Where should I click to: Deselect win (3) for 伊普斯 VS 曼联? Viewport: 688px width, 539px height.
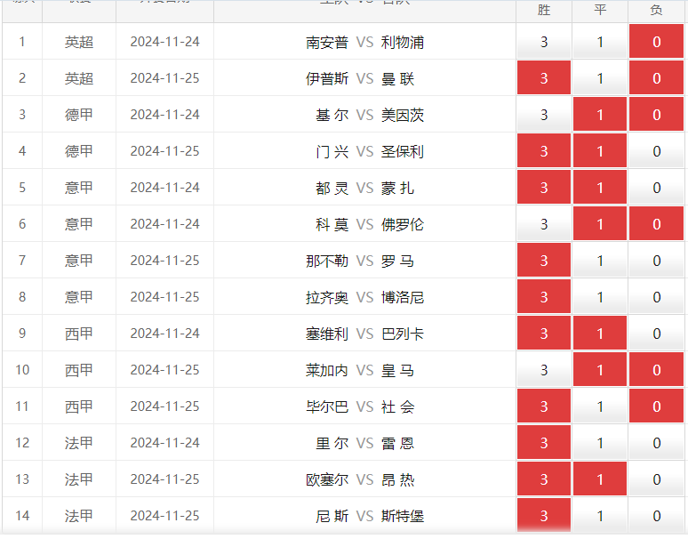(544, 78)
